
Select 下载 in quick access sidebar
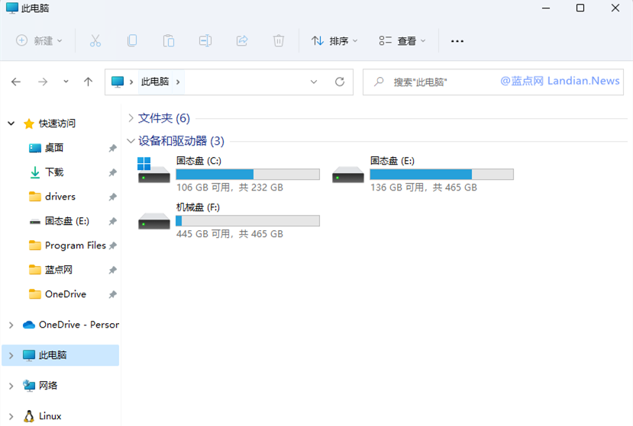click(54, 172)
